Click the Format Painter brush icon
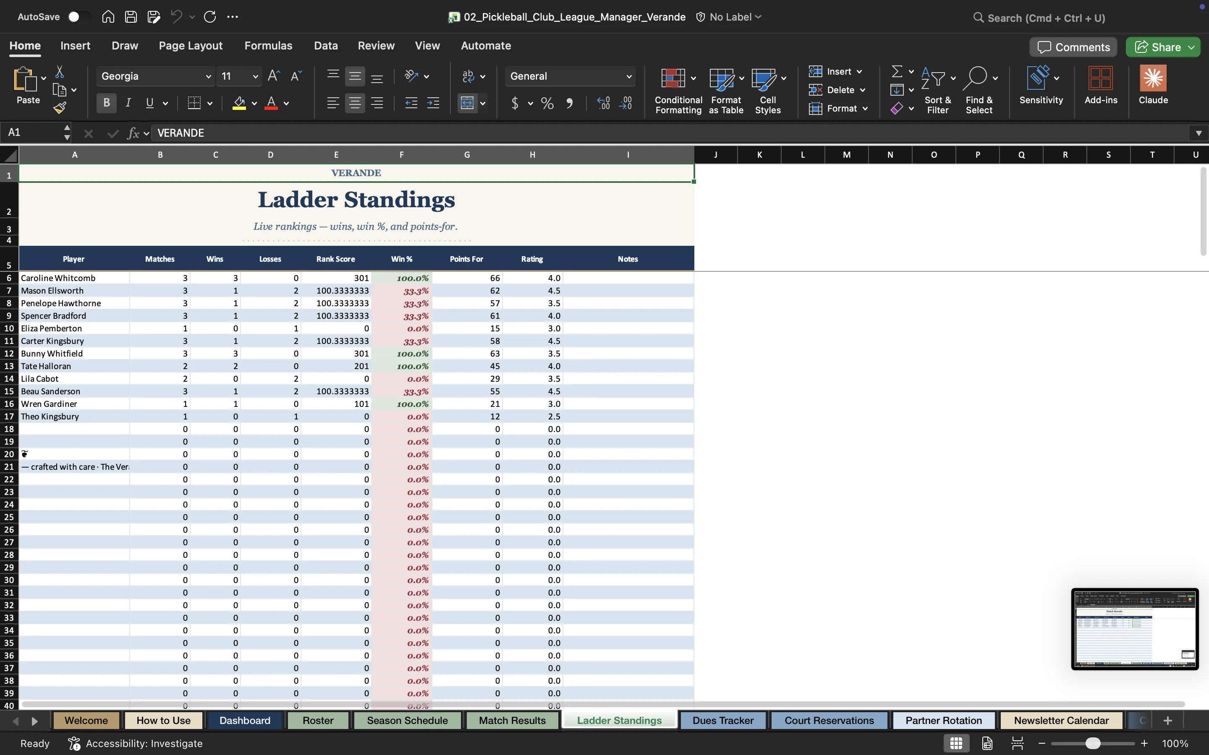1209x755 pixels. pos(60,107)
